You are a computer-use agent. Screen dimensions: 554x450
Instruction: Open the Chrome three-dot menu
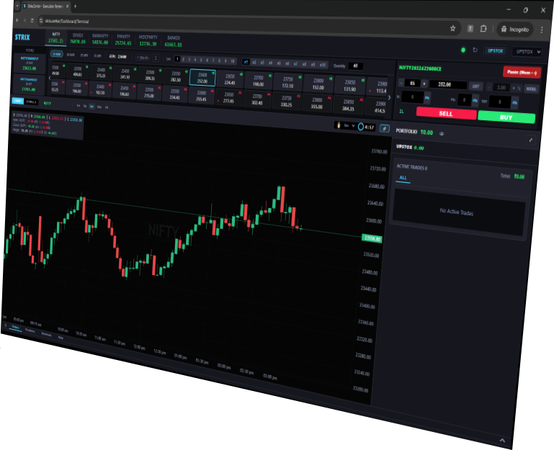point(542,30)
